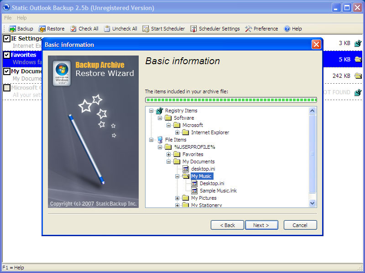The image size is (365, 273).
Task: Minimize the Static Outlook Backup window
Action: tap(336, 8)
